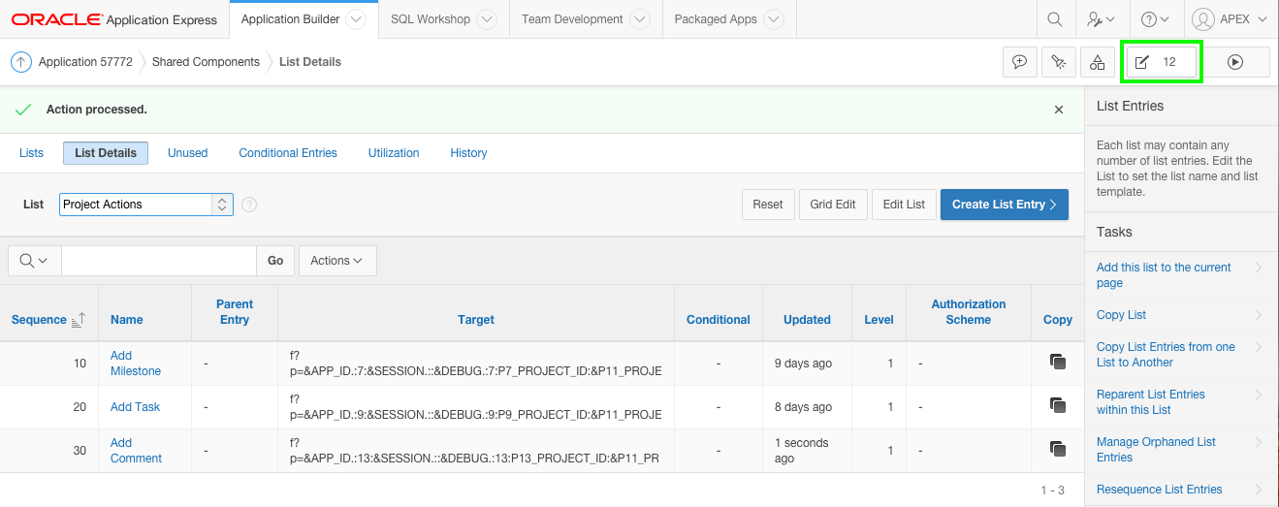The image size is (1279, 507).
Task: Click the developer comment bubble icon
Action: [x=1019, y=62]
